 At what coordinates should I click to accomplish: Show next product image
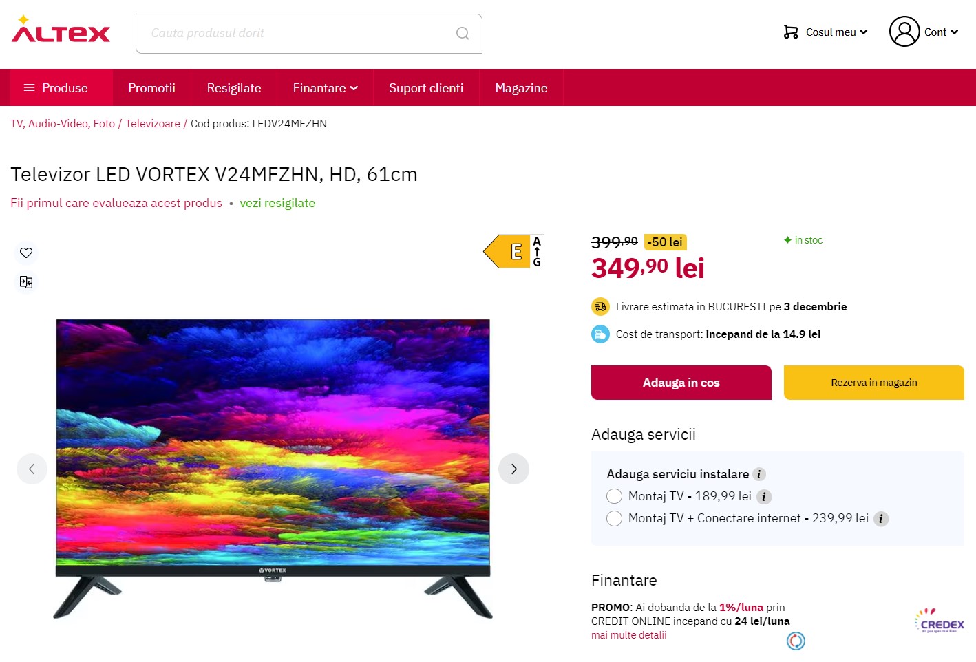coord(513,469)
